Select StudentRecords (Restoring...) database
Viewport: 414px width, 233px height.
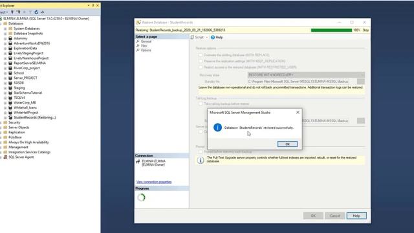35,117
